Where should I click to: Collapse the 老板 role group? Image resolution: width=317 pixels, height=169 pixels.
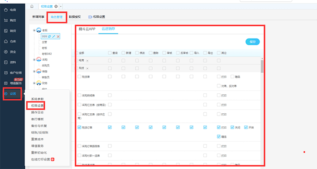[x=34, y=30]
